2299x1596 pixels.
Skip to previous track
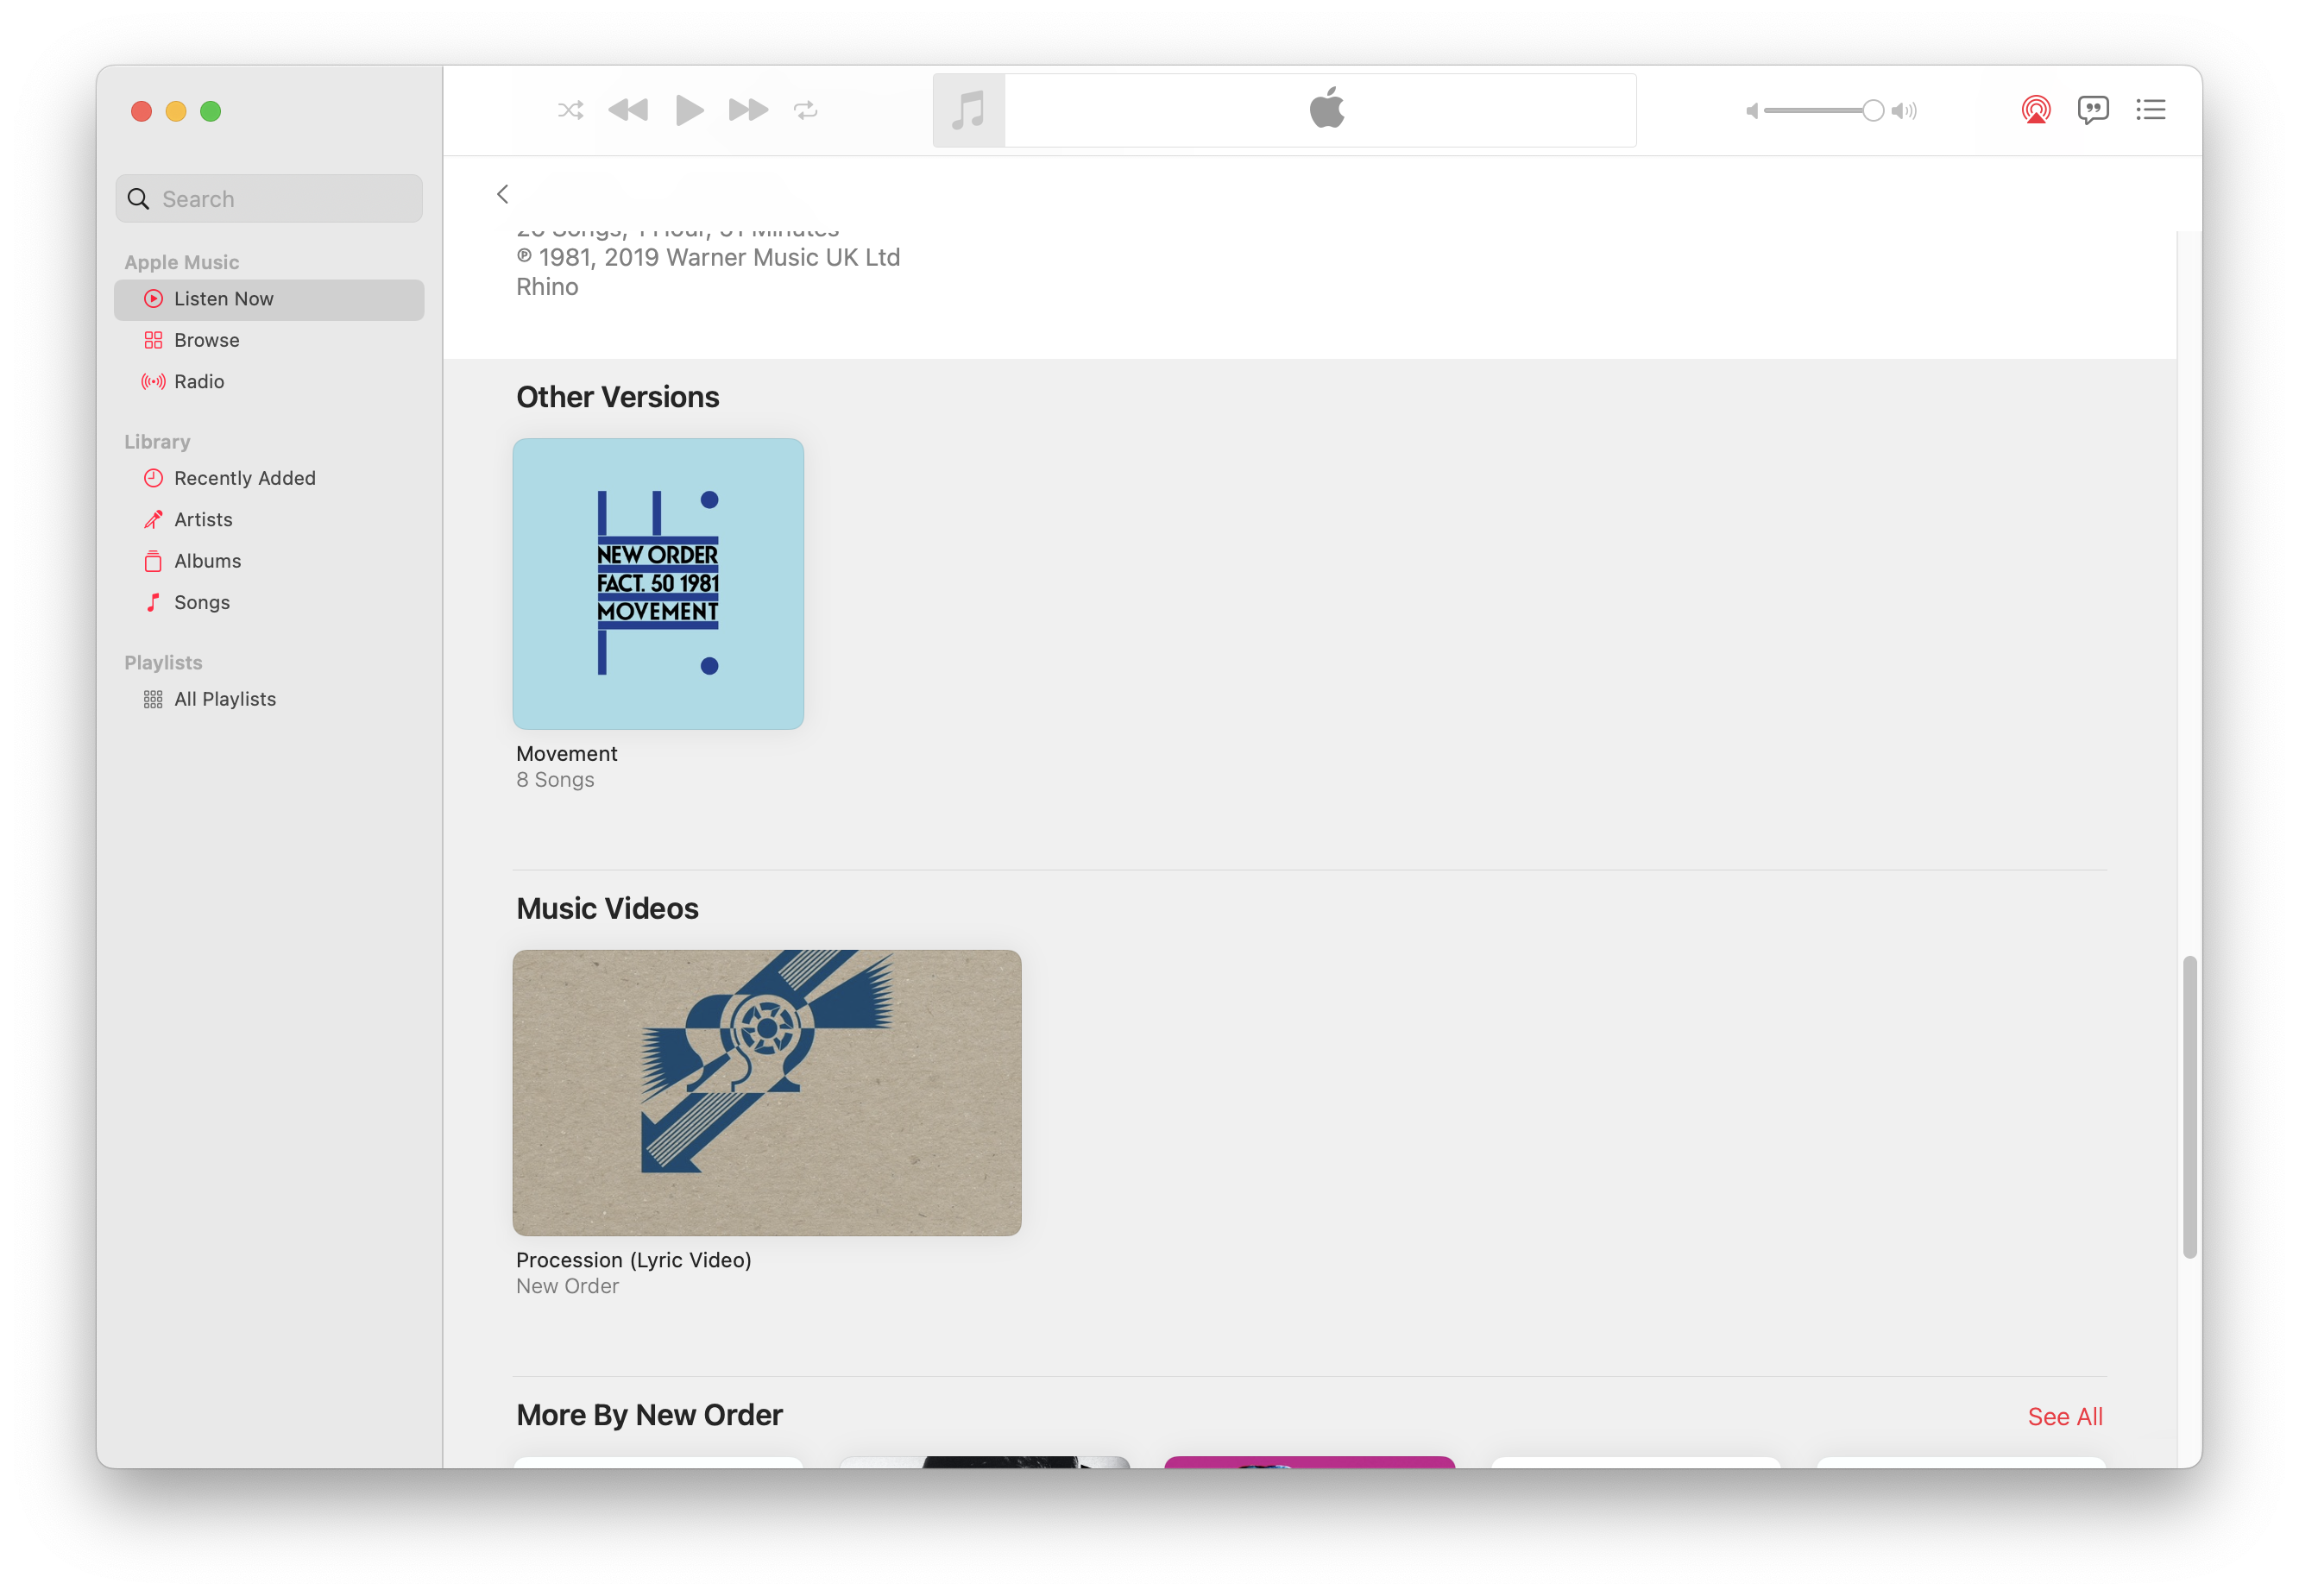click(x=628, y=110)
